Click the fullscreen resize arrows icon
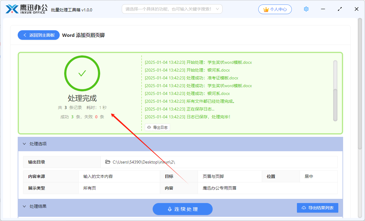The image size is (365, 221). click(x=340, y=9)
